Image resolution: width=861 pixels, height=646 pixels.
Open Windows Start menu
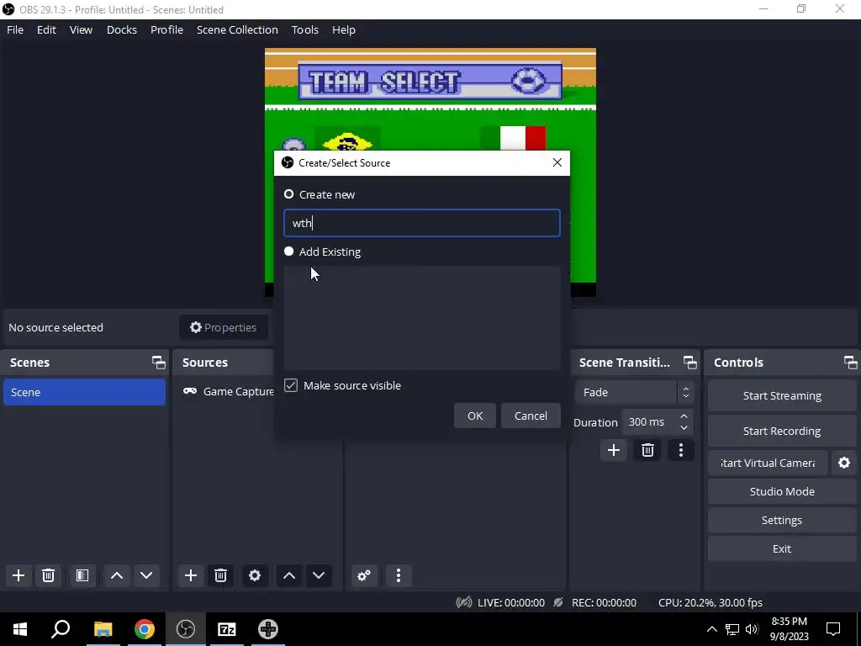pos(20,629)
